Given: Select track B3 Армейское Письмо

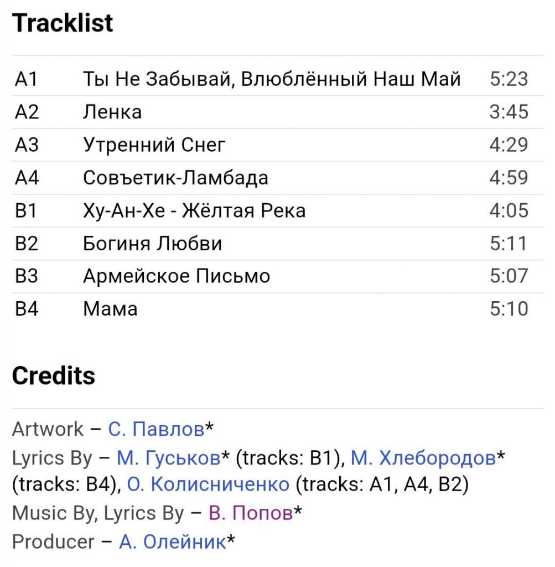Looking at the screenshot, I should 278,276.
